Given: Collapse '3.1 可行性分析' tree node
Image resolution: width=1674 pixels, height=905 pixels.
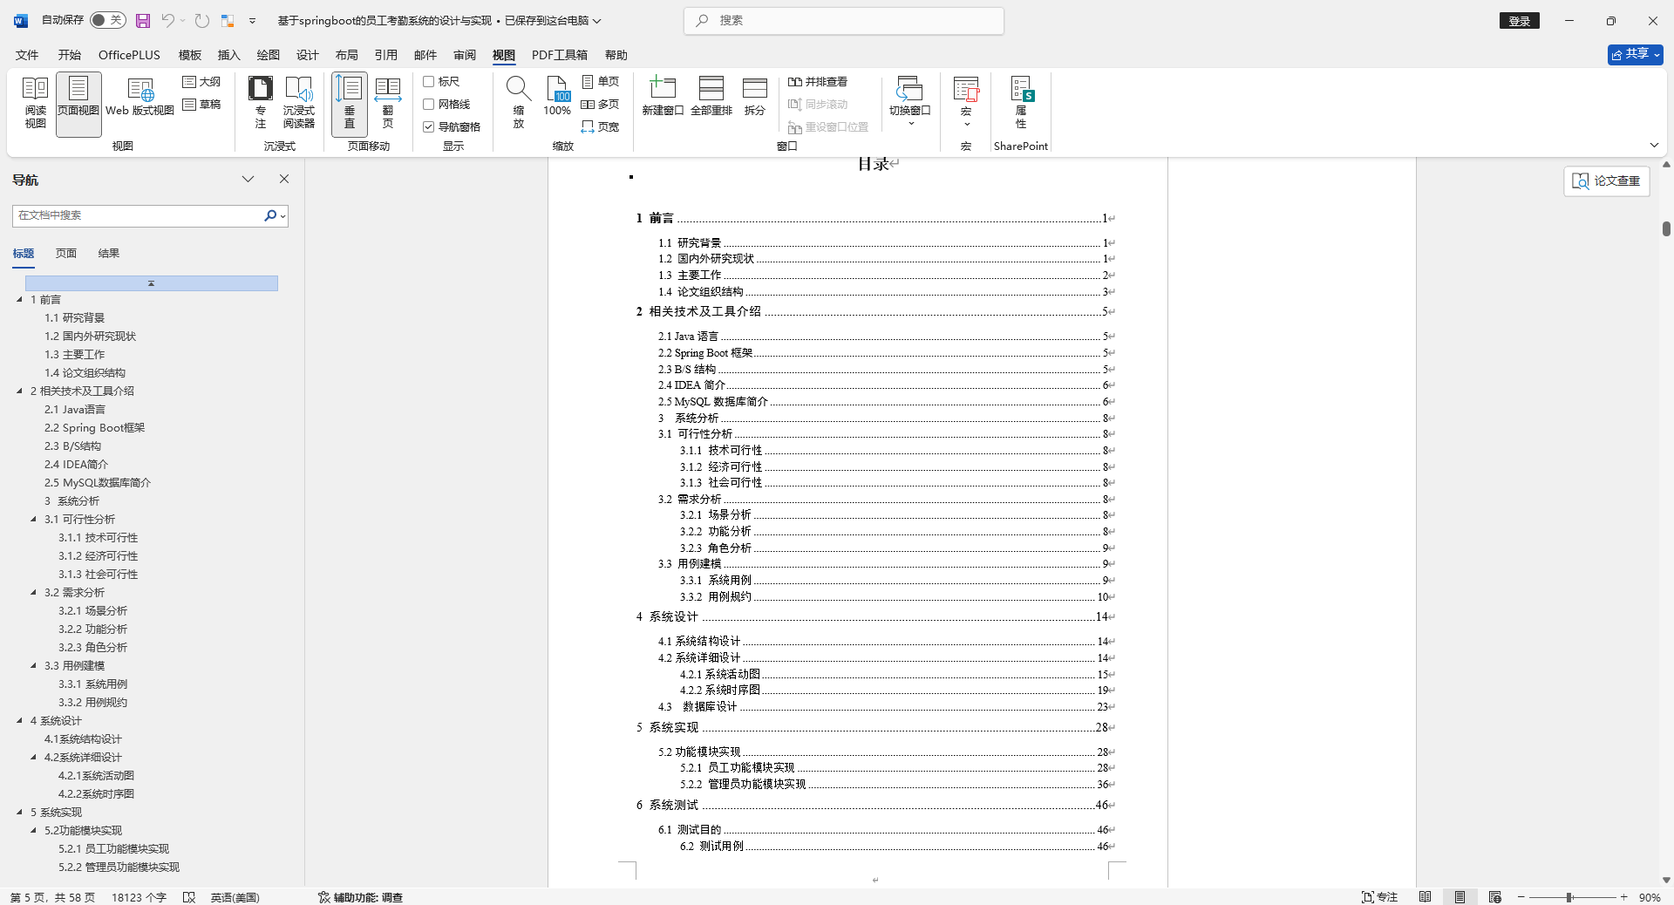Looking at the screenshot, I should point(33,519).
